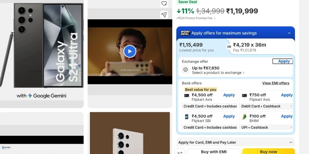Screen dimensions: 309x154
Task: Expand UPI Cashback details arrow
Action: [x=291, y=128]
